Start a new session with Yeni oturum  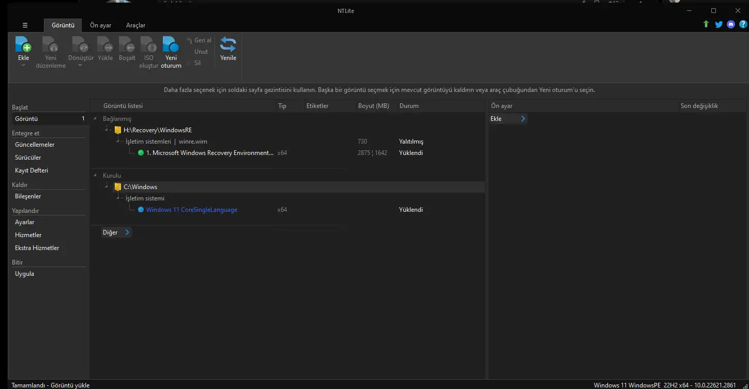171,52
